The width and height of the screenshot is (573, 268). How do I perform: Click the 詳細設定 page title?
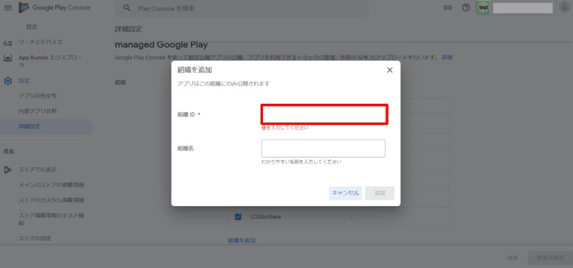pyautogui.click(x=129, y=29)
